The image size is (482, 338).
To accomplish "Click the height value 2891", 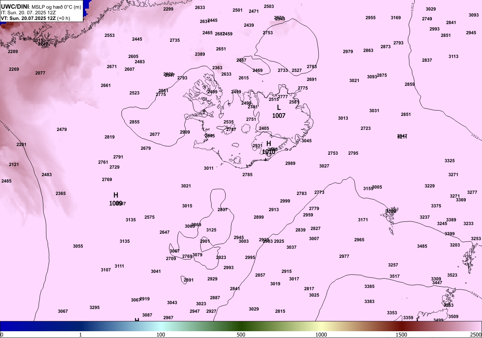I will [189, 280].
